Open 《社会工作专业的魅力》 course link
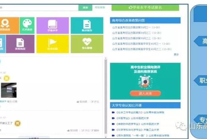207x139 pixels. pyautogui.click(x=140, y=112)
